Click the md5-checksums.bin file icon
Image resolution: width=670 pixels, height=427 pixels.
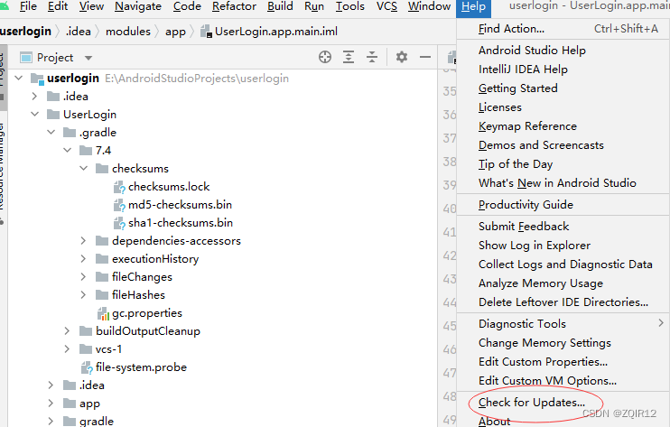[x=119, y=205]
